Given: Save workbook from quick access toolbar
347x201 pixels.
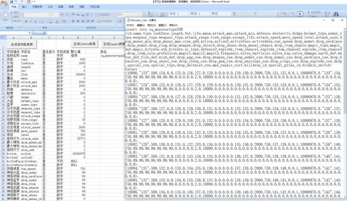Looking at the screenshot, I should [11, 2].
